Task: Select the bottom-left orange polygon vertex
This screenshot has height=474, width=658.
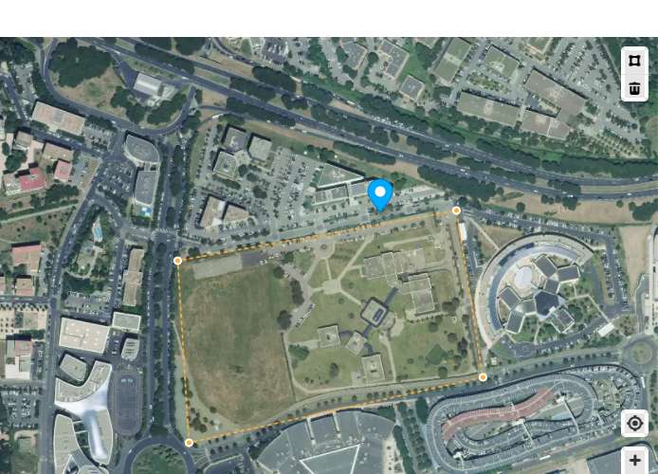Action: [x=189, y=443]
